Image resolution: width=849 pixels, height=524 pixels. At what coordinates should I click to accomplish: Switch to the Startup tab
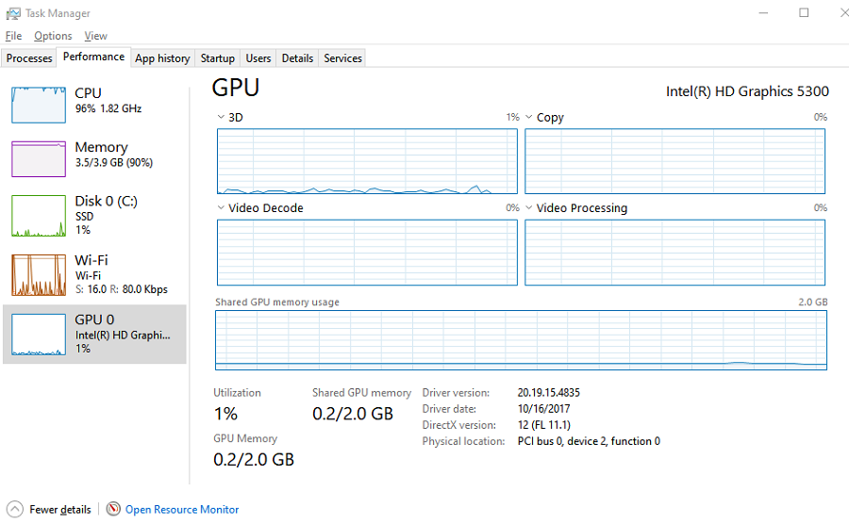[217, 58]
